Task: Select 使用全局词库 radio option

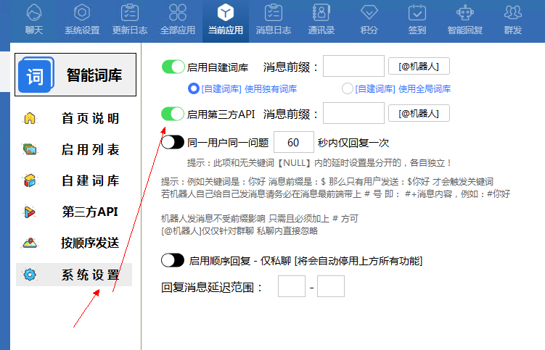Action: [x=348, y=88]
